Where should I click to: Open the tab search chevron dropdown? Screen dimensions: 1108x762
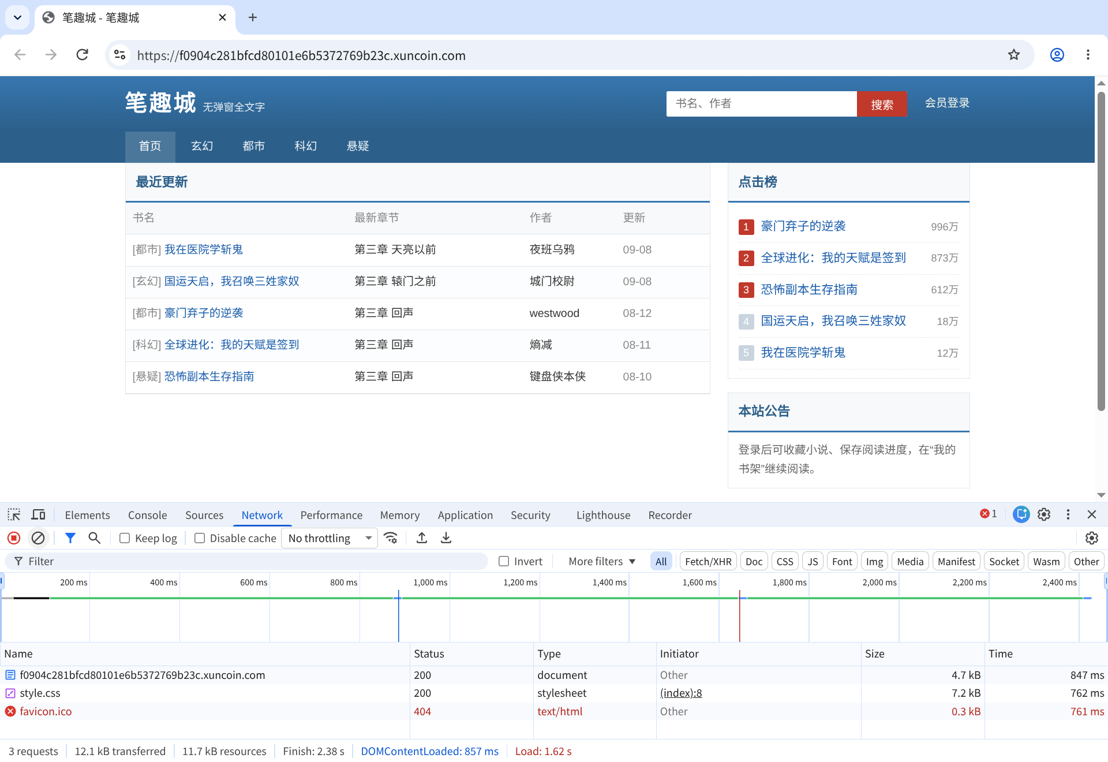pyautogui.click(x=17, y=17)
